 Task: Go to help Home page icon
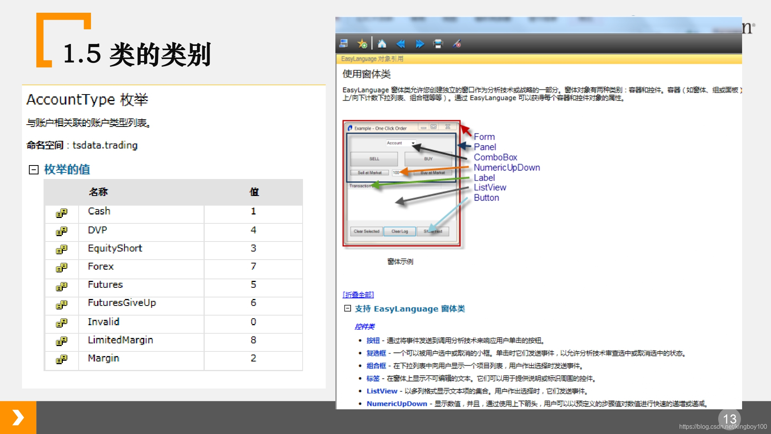click(x=382, y=44)
